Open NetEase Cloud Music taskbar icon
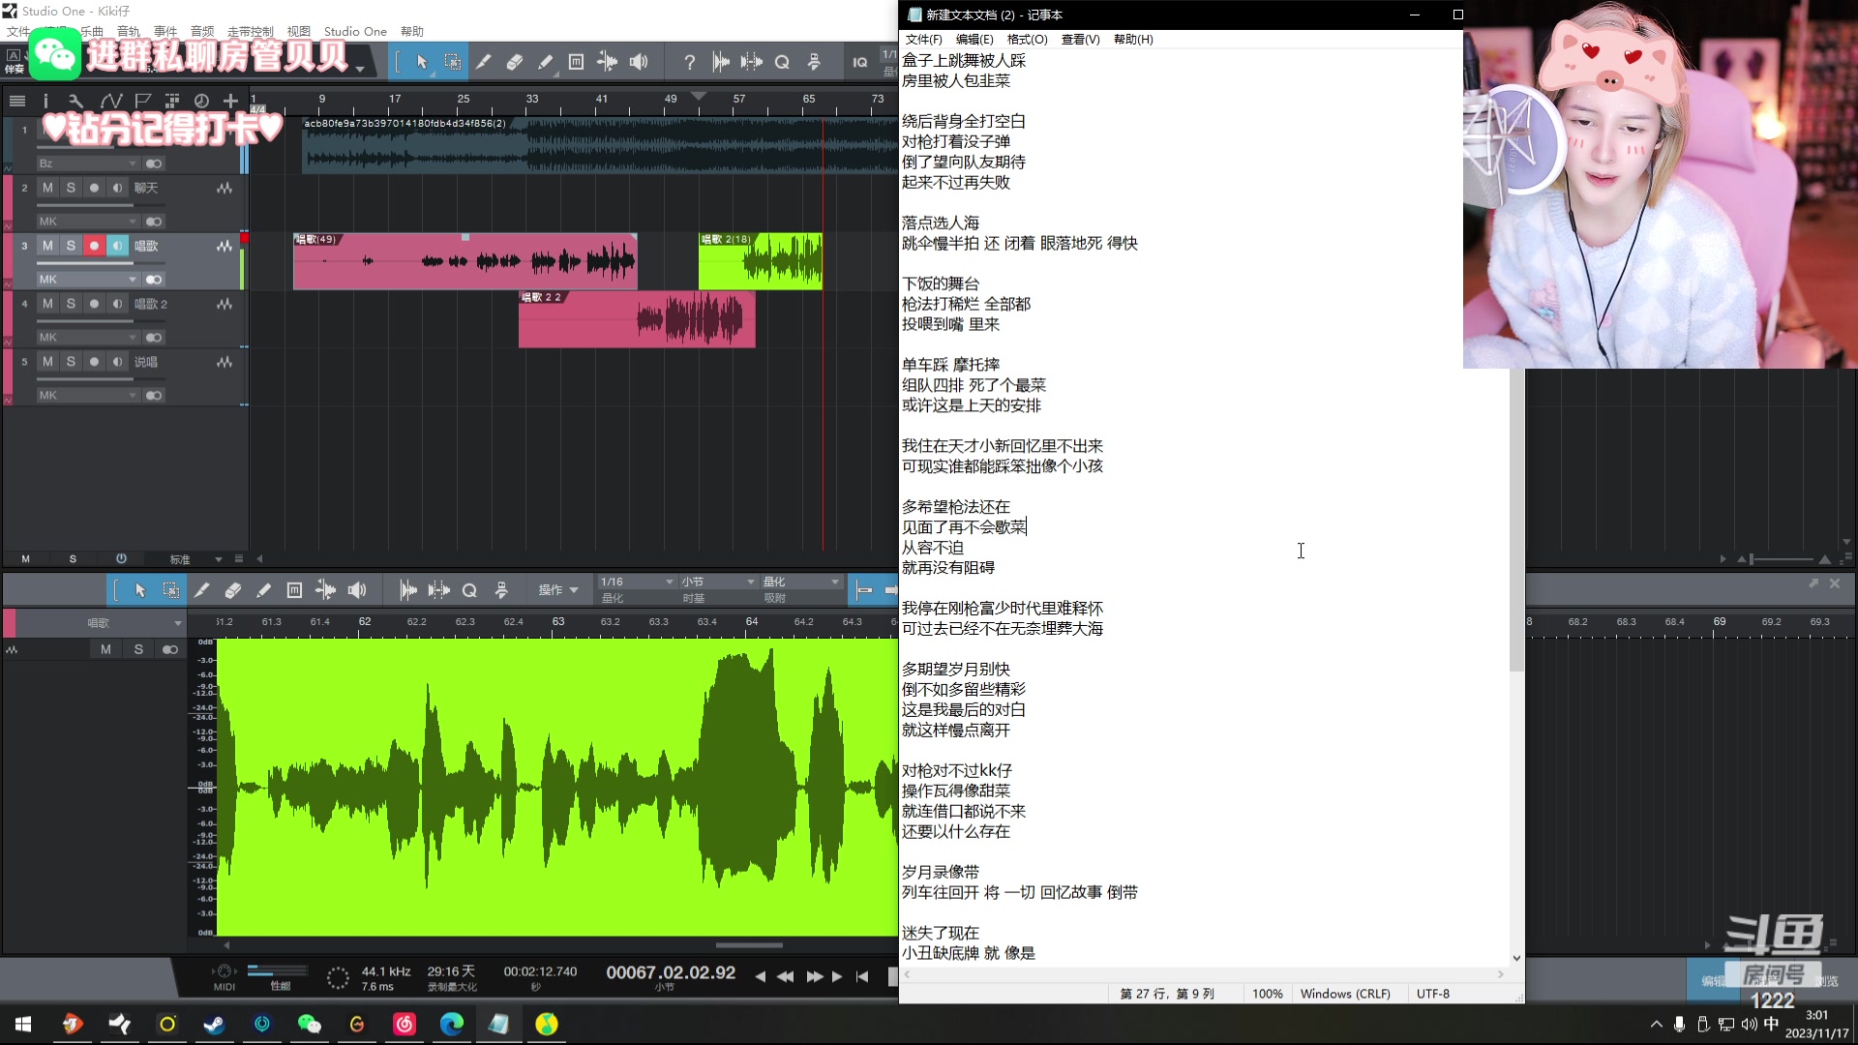The image size is (1858, 1045). pyautogui.click(x=404, y=1024)
